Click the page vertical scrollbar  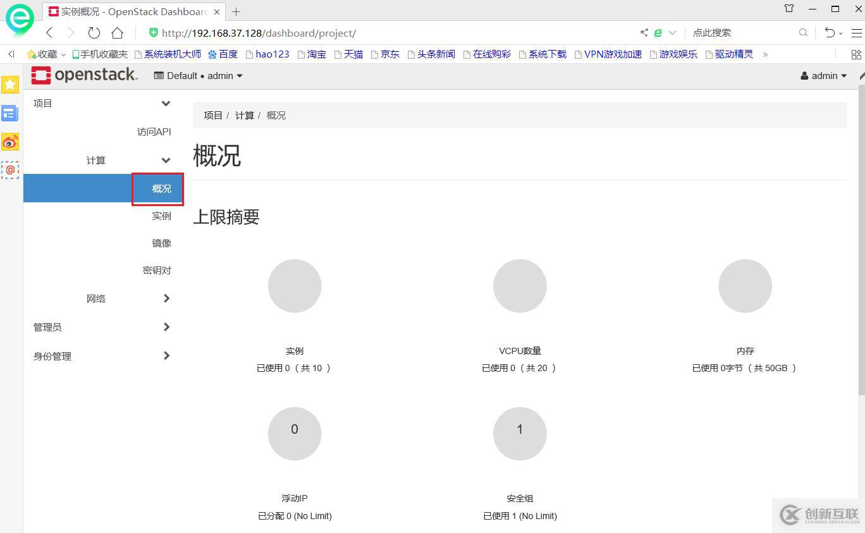861,240
